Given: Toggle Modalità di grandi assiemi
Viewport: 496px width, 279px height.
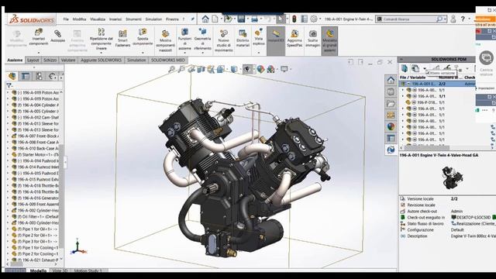Looking at the screenshot, I should 329,41.
